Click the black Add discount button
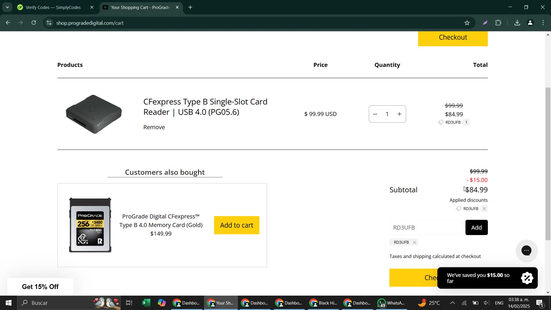 (476, 228)
